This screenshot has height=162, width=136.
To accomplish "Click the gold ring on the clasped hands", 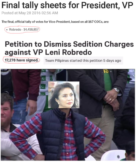I will click(110, 100).
